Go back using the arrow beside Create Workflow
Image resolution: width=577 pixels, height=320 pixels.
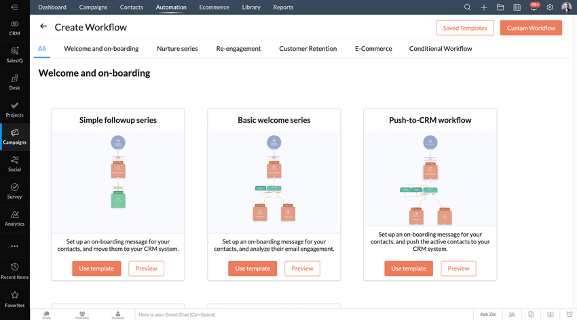[43, 27]
